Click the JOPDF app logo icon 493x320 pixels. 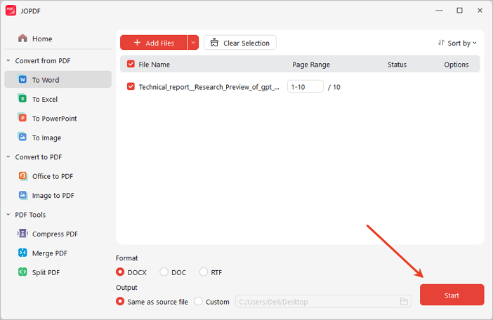11,11
